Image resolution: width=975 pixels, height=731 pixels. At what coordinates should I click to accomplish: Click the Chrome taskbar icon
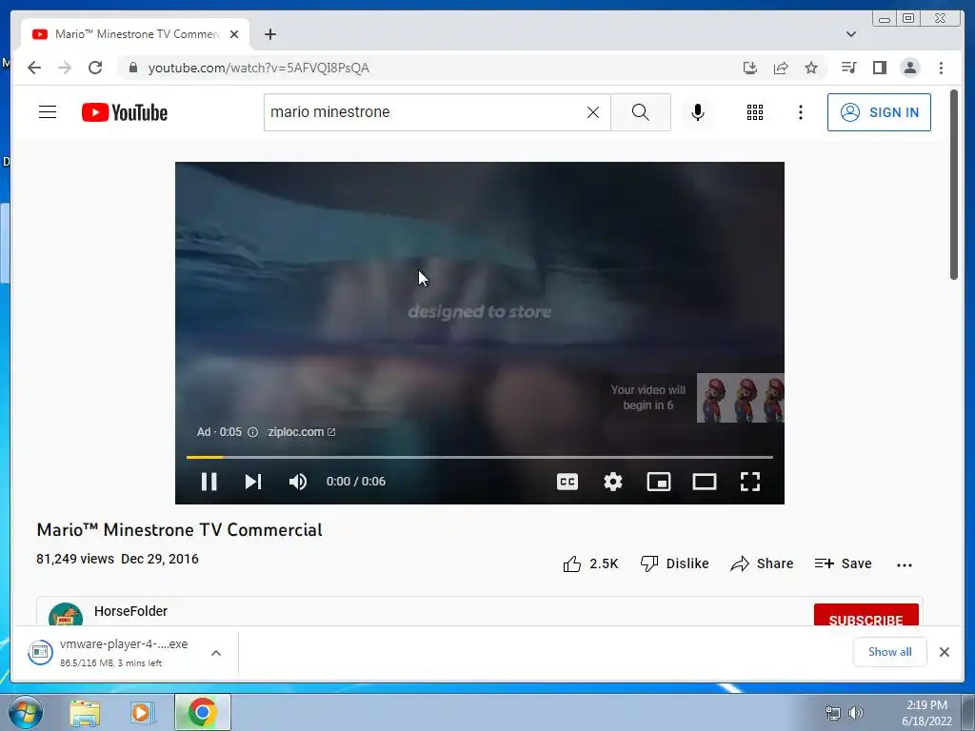click(202, 712)
